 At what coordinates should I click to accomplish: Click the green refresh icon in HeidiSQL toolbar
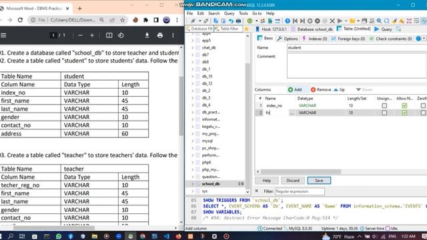pyautogui.click(x=250, y=21)
